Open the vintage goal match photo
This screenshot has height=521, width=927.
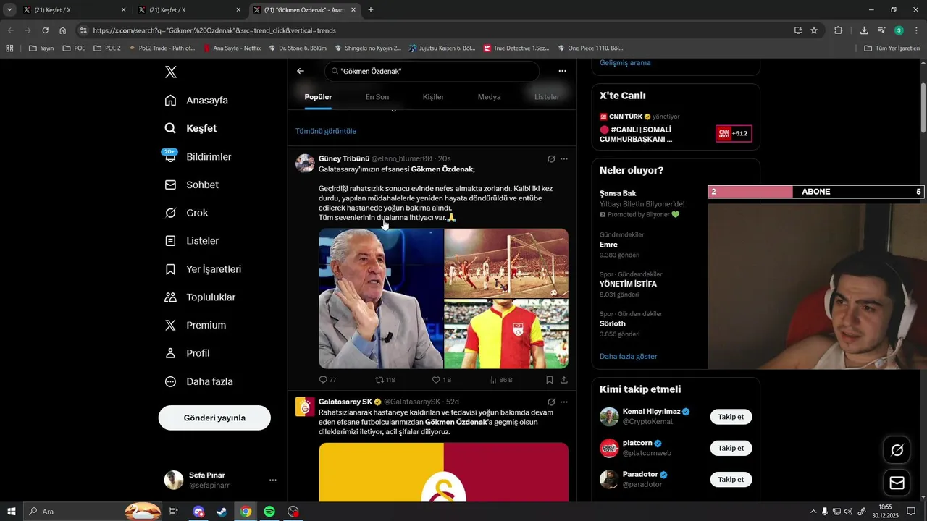pyautogui.click(x=506, y=263)
